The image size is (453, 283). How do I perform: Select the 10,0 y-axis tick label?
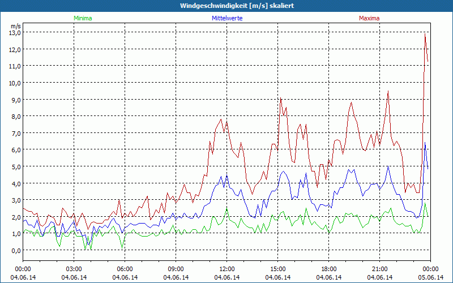point(15,83)
